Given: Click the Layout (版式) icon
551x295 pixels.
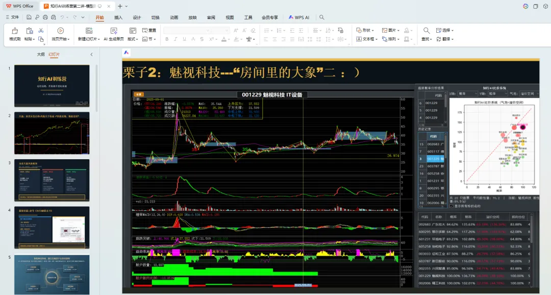Looking at the screenshot, I should [x=133, y=31].
